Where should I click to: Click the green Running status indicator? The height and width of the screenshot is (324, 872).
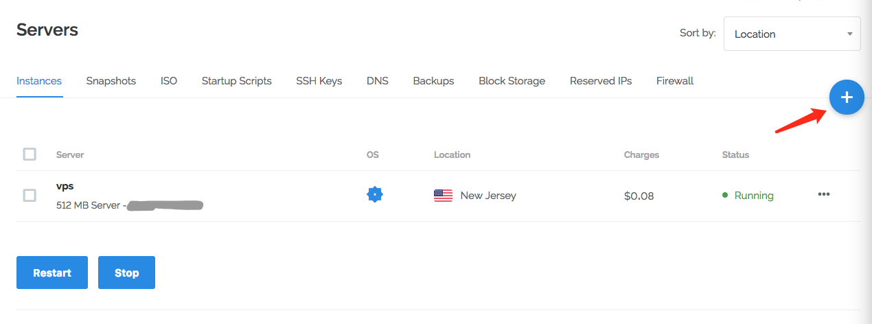(x=748, y=196)
